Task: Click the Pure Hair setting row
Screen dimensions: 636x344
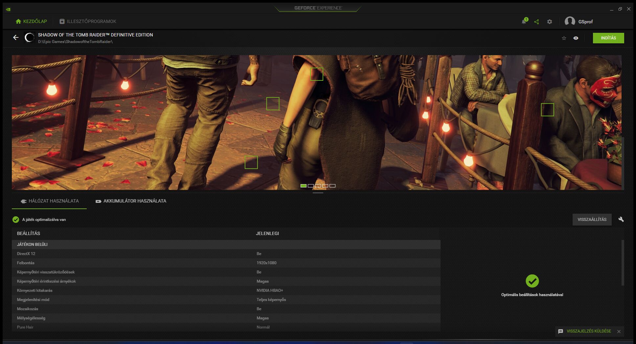Action: coord(226,327)
